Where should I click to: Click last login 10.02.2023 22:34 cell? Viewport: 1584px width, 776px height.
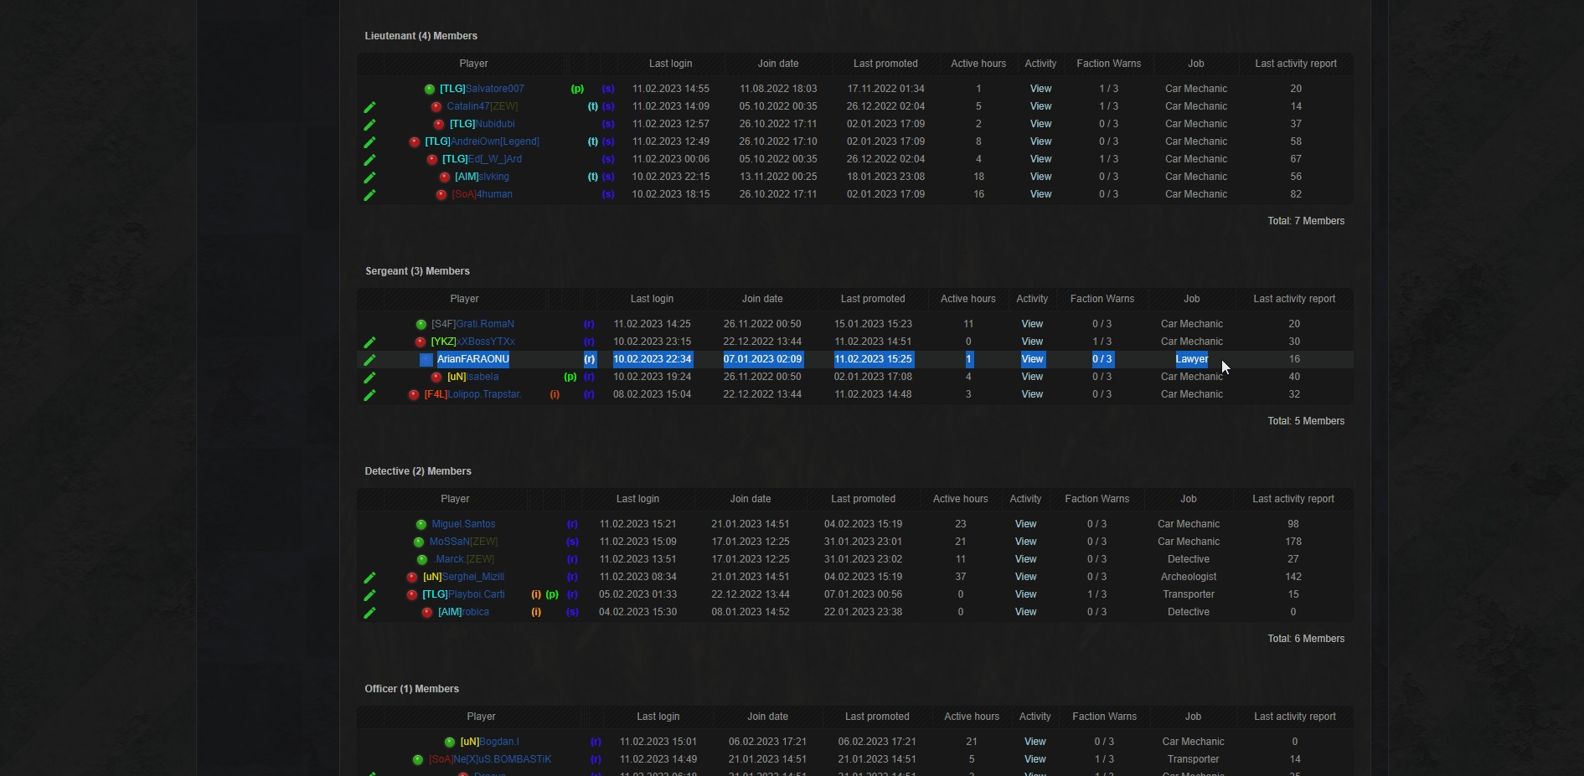click(653, 359)
